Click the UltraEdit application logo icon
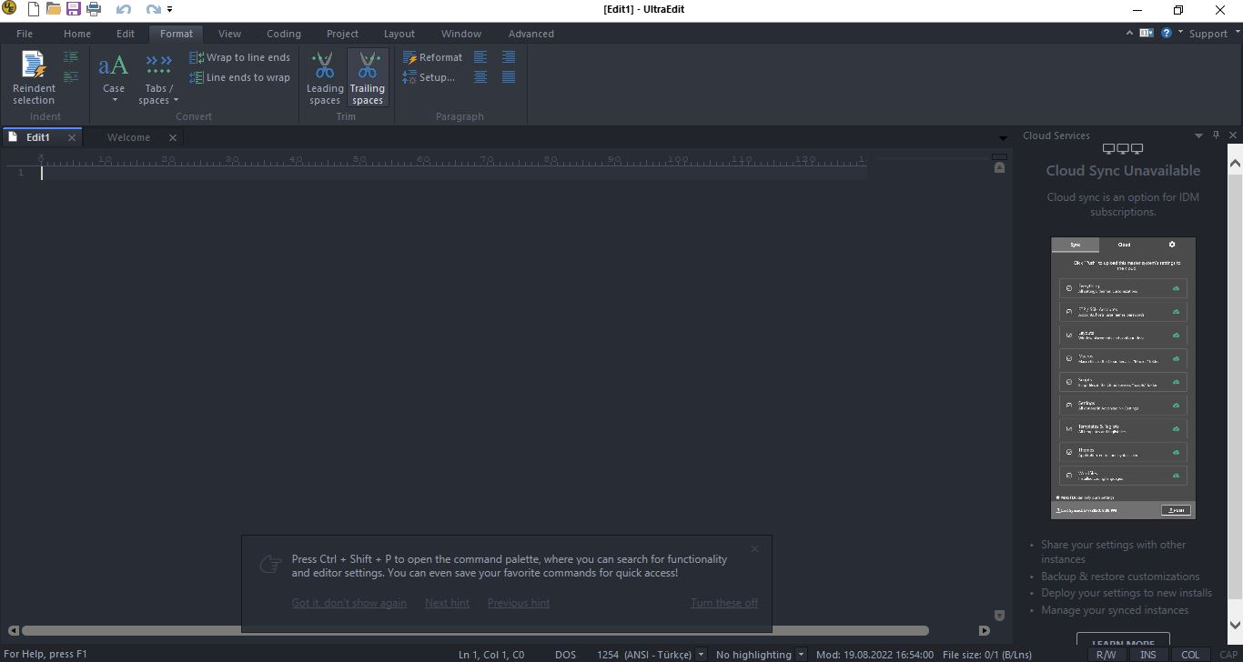The height and width of the screenshot is (662, 1243). point(10,9)
